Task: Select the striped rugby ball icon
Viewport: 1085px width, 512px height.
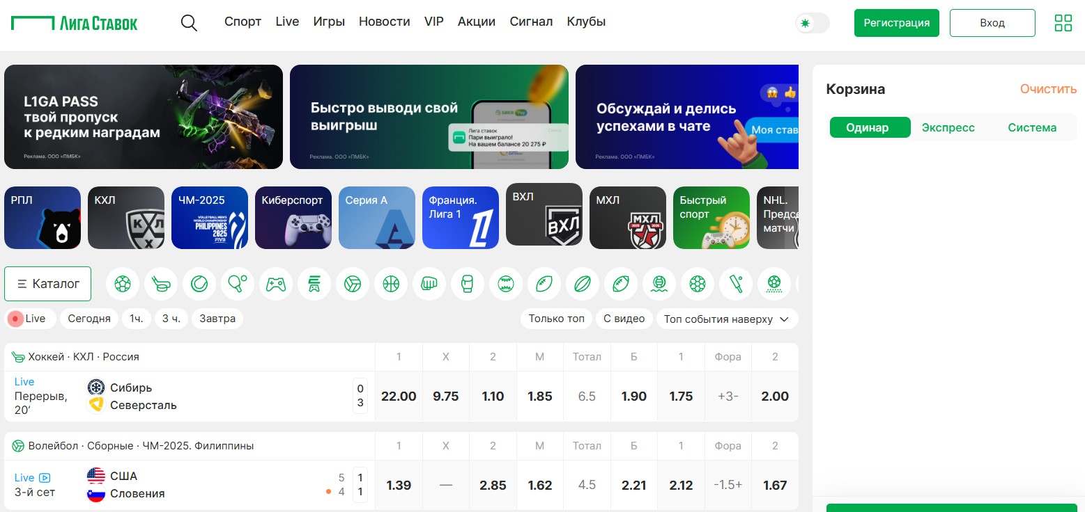Action: [x=583, y=284]
